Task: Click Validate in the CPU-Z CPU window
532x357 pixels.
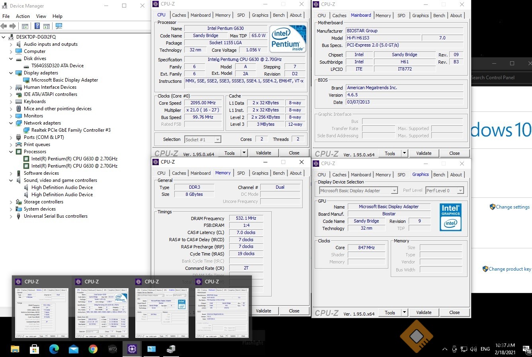Action: click(x=263, y=153)
